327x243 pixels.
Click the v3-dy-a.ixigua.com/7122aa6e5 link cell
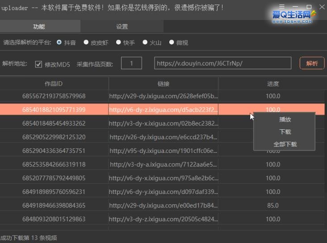point(163,164)
